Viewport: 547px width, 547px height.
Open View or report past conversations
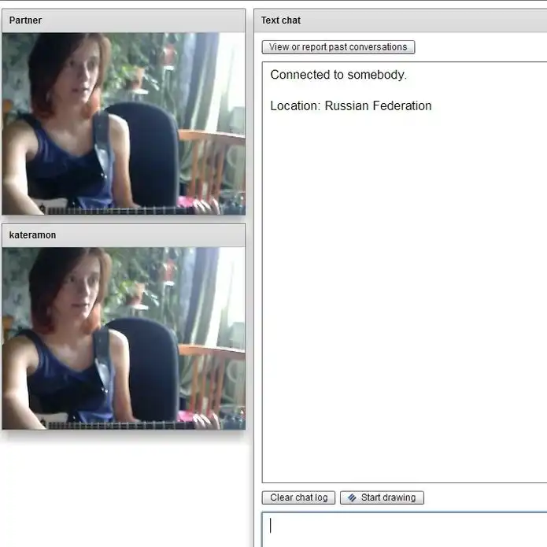338,47
